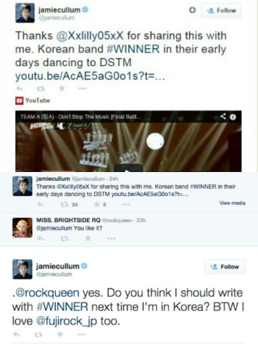Open more options on MISS. BRIGHTSIDE RQ's reply

[x=111, y=239]
